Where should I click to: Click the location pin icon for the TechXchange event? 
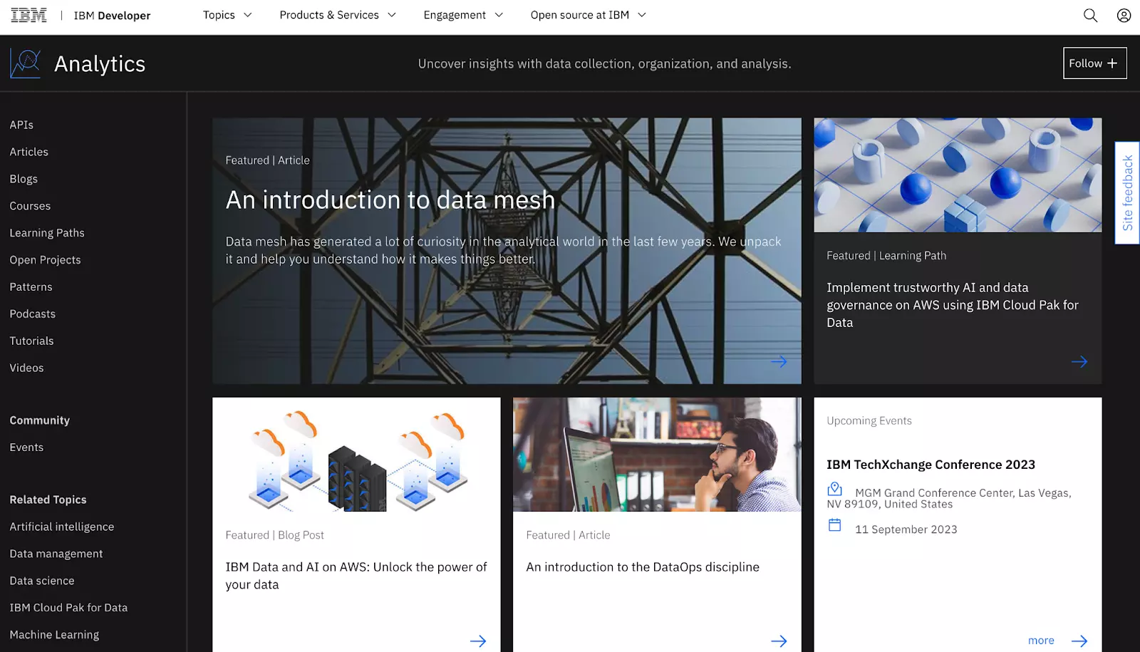tap(834, 490)
